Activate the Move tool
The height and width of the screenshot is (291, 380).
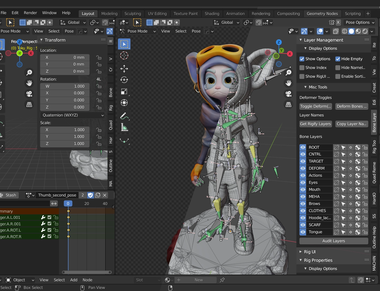click(x=124, y=68)
